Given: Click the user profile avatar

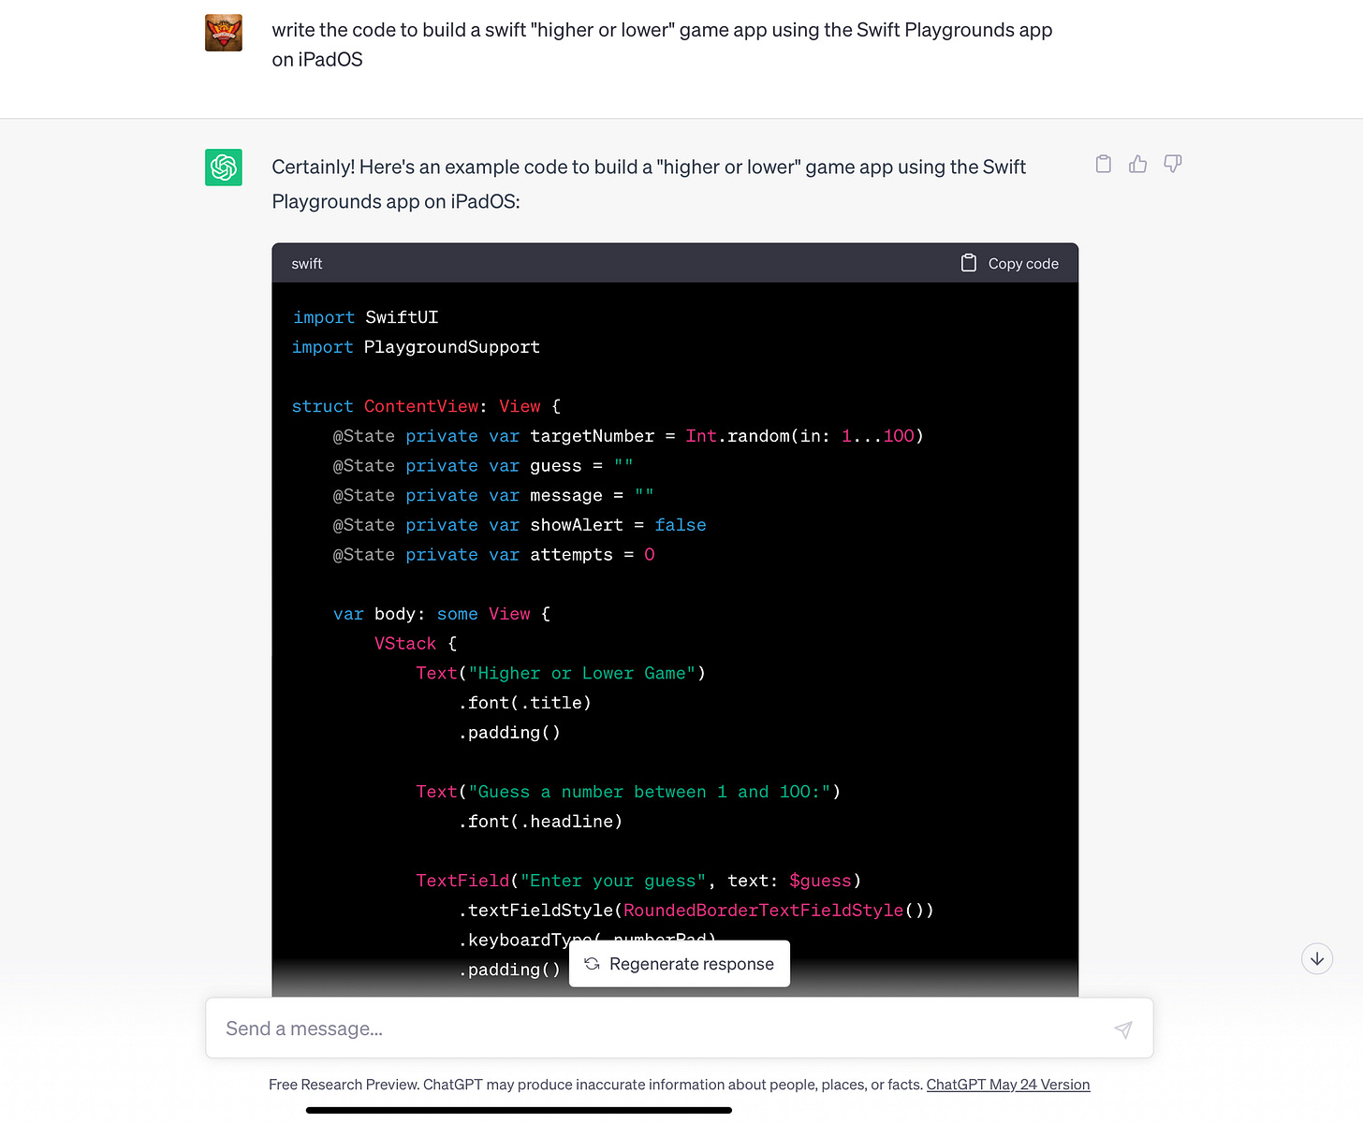Looking at the screenshot, I should pyautogui.click(x=224, y=33).
